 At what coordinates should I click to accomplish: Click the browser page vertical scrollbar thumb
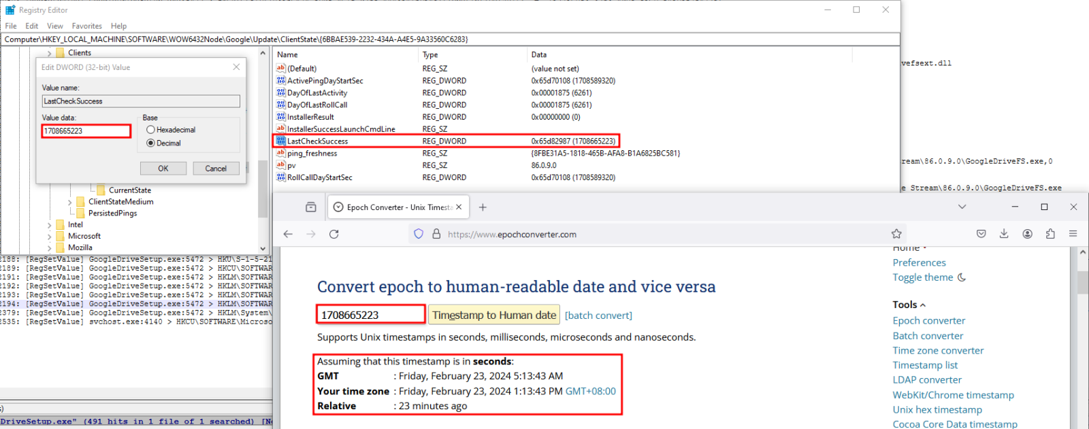point(1082,281)
